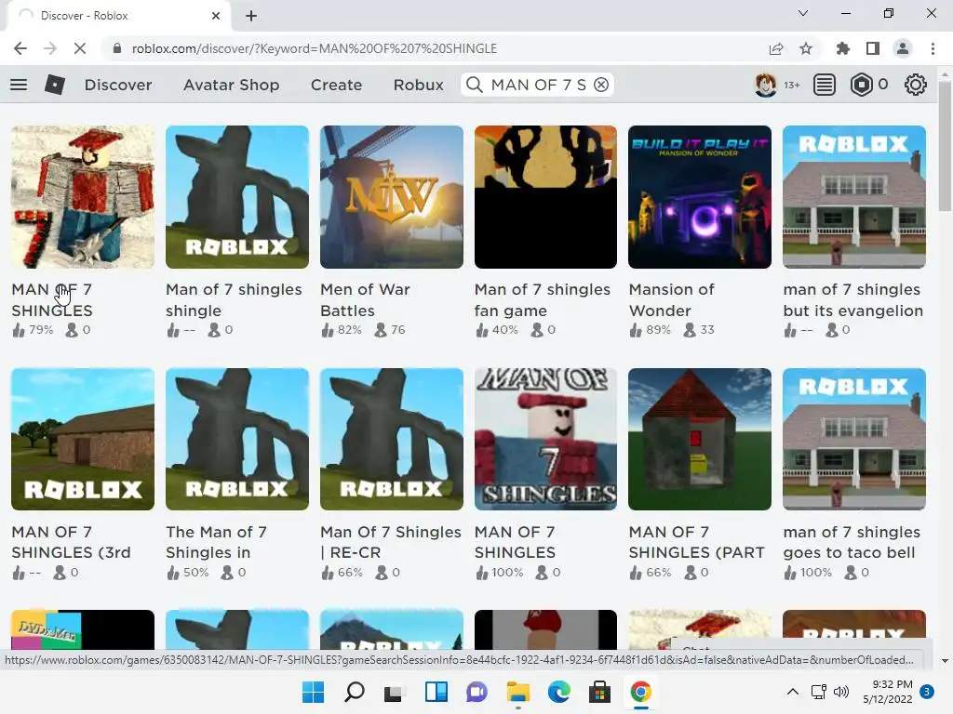Click the search field with MAN OF 7 S

(x=539, y=85)
